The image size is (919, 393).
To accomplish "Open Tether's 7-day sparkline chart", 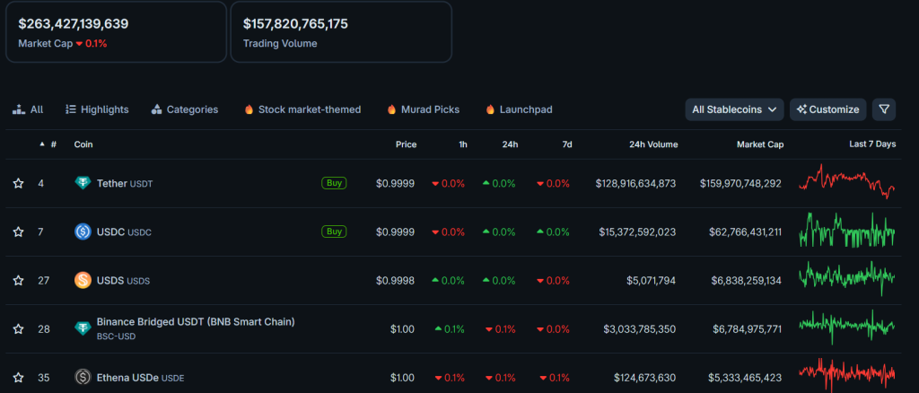I will click(x=848, y=182).
